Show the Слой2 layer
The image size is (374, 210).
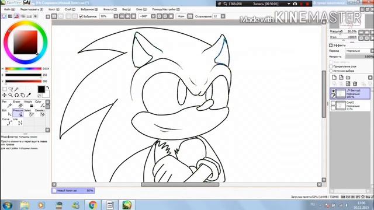click(333, 103)
